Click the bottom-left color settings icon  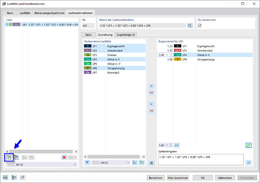click(x=14, y=178)
